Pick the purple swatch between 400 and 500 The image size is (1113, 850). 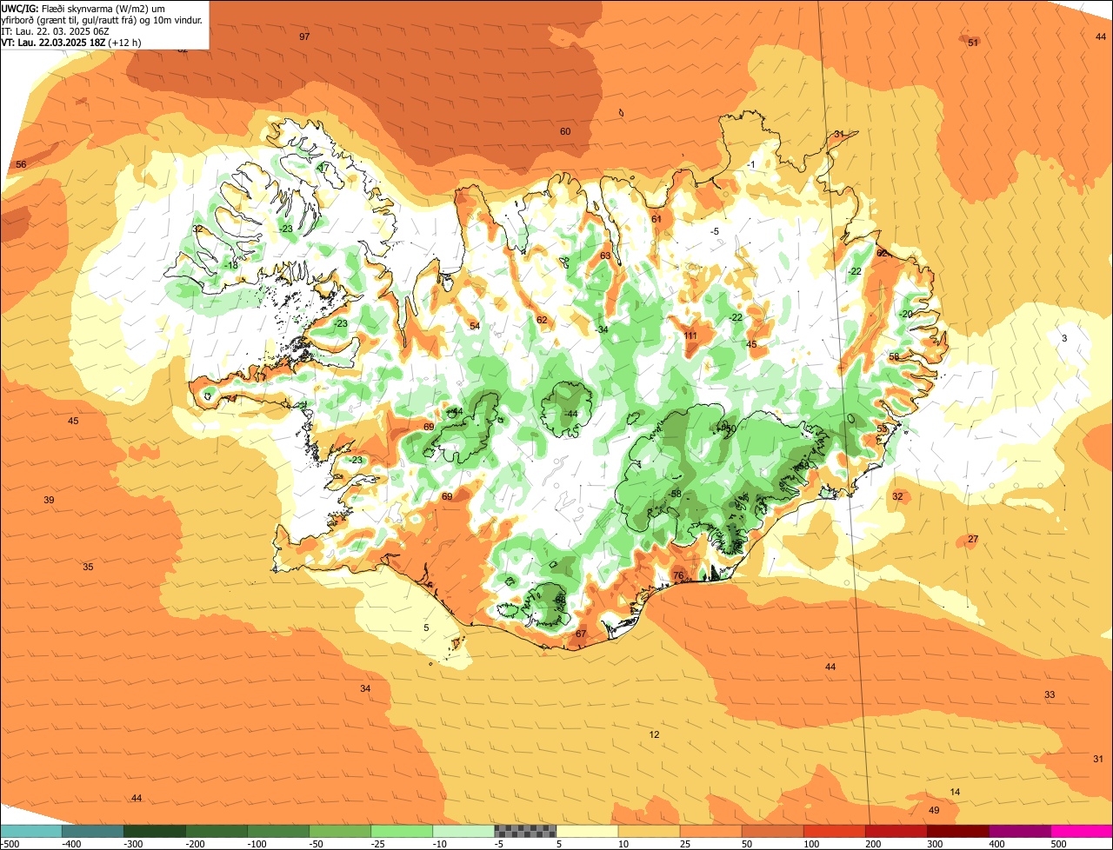point(1019,831)
